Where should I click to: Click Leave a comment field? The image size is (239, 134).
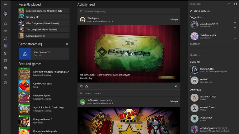click(129, 93)
